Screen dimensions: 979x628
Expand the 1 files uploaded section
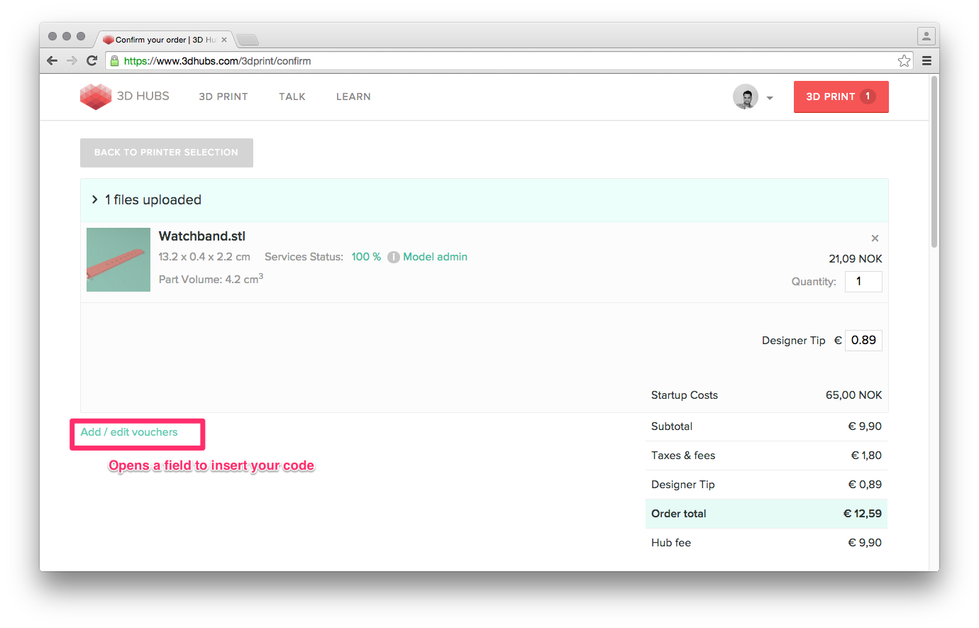coord(94,200)
